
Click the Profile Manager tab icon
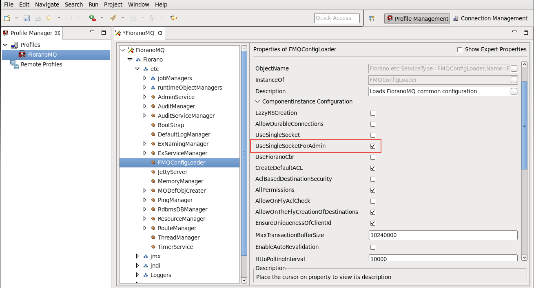tap(6, 33)
